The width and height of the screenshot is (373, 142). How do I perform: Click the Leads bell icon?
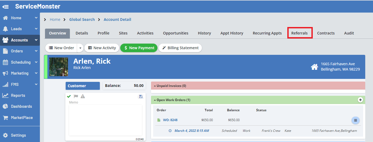(5, 29)
